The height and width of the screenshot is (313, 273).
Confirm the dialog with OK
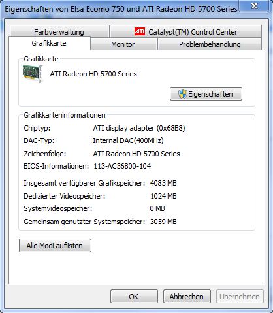(134, 297)
